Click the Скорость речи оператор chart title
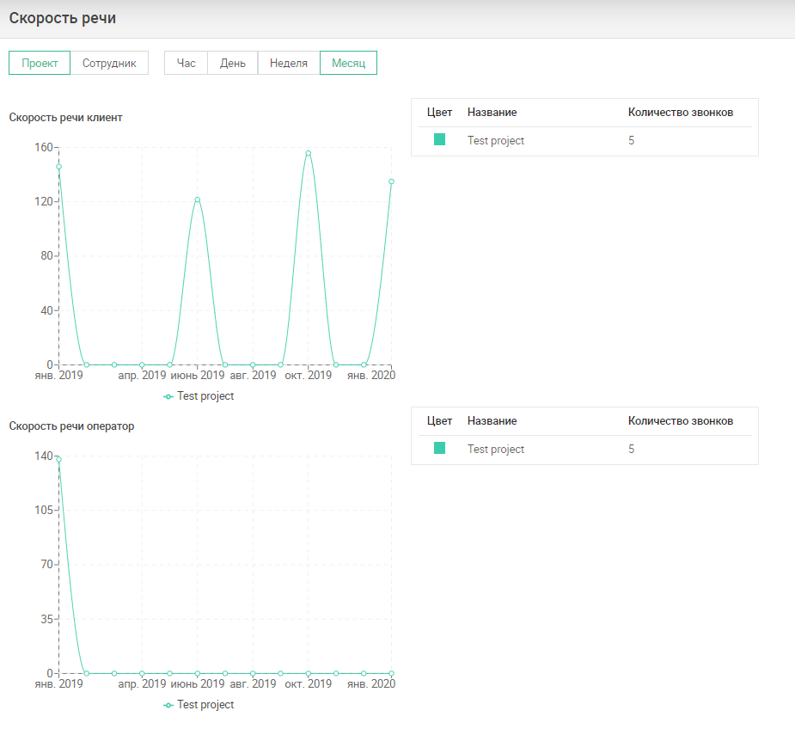 click(x=71, y=426)
